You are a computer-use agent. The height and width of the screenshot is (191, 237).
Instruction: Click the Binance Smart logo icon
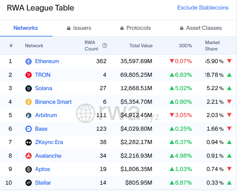[28, 102]
